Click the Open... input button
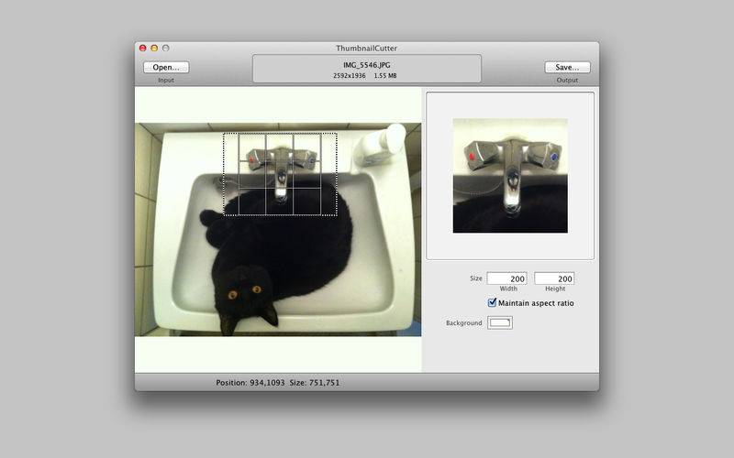The image size is (734, 458). click(x=166, y=67)
